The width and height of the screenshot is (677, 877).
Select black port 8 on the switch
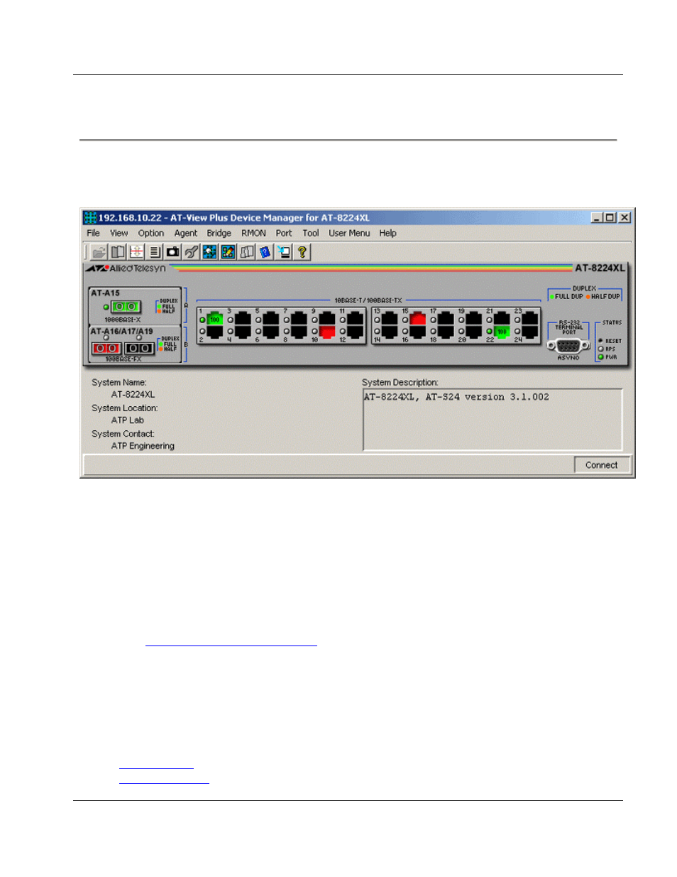pyautogui.click(x=299, y=331)
